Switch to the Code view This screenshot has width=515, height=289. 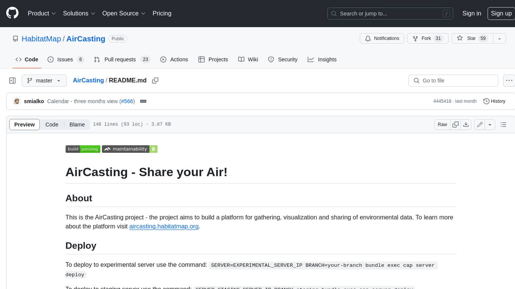click(52, 124)
